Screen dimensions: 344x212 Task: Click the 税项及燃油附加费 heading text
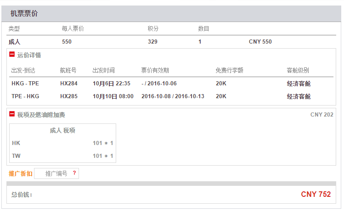tap(41, 115)
